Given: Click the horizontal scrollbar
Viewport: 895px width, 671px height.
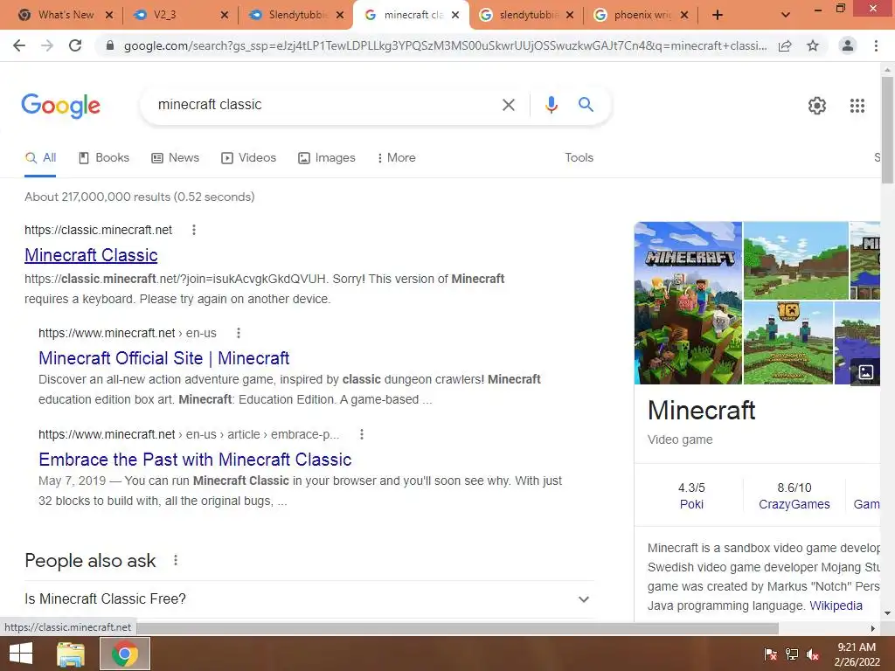Looking at the screenshot, I should tap(456, 628).
